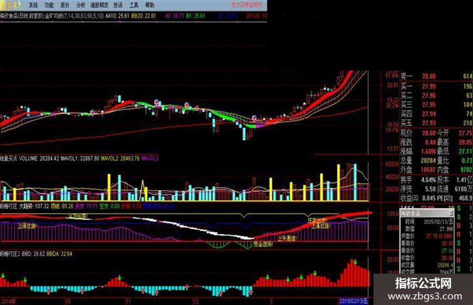The image size is (473, 305).
Task: Click the 今开 value 27.75
Action: (466, 133)
